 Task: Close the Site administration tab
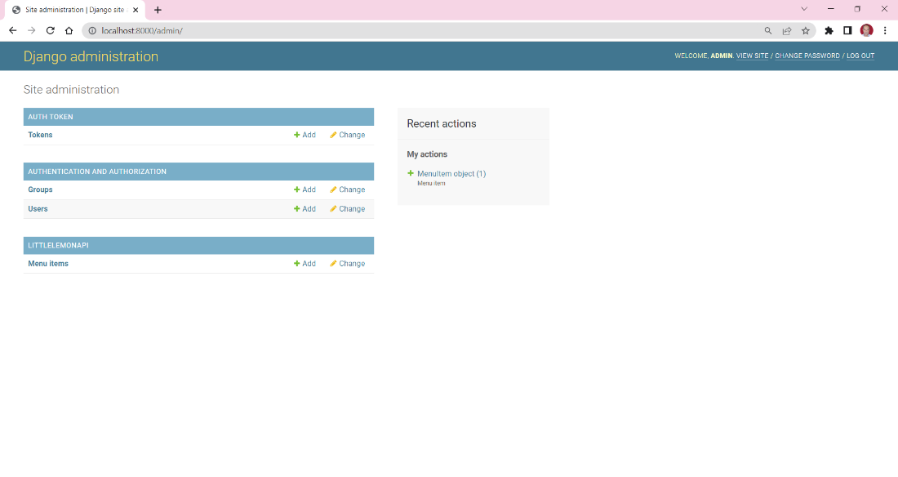pyautogui.click(x=136, y=10)
